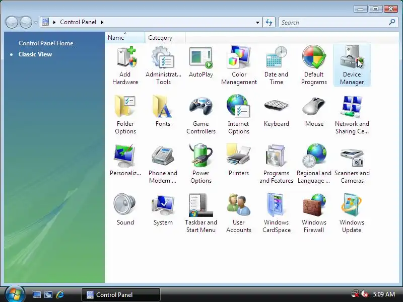Image resolution: width=403 pixels, height=302 pixels.
Task: Open Windows CardSpace icon
Action: [276, 213]
